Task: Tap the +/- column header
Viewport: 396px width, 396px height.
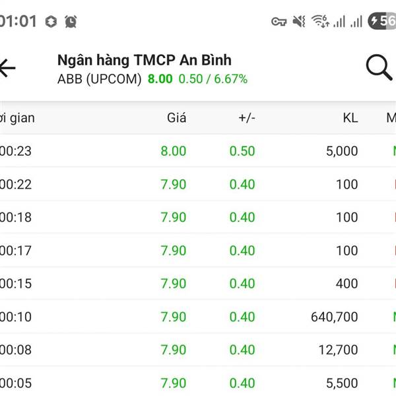Action: coord(247,118)
